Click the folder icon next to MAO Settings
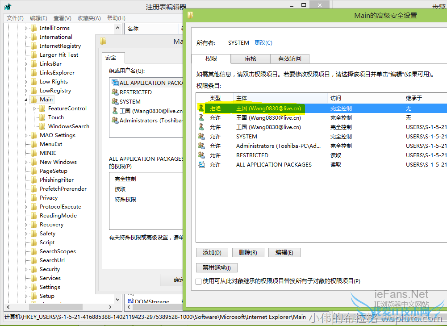Screen dimensions: 447x326 (x=33, y=135)
